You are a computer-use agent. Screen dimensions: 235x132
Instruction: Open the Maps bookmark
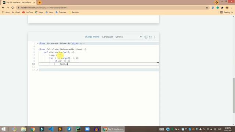click(x=39, y=12)
